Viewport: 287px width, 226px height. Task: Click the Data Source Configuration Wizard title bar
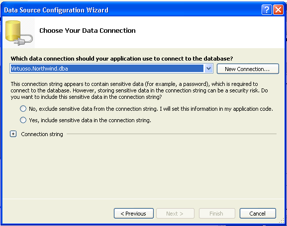(132, 10)
